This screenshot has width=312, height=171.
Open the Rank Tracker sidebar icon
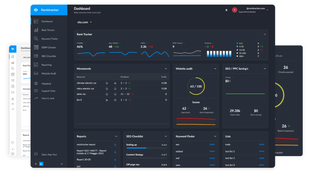click(x=36, y=30)
